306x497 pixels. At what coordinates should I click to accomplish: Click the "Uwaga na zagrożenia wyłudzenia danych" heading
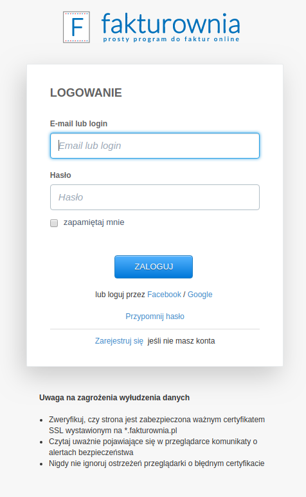point(114,398)
